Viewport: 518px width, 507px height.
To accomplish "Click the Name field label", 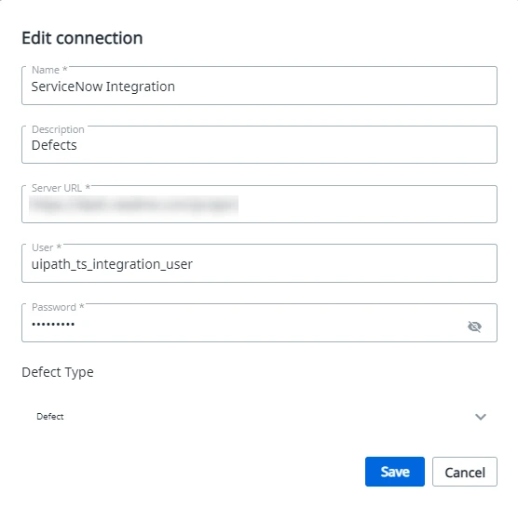I will (x=49, y=70).
